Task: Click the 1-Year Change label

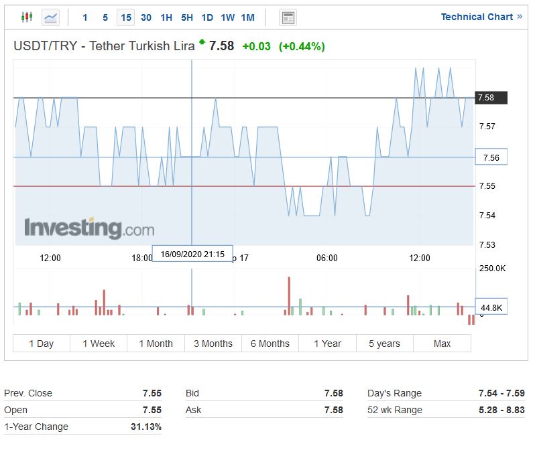Action: 36,427
